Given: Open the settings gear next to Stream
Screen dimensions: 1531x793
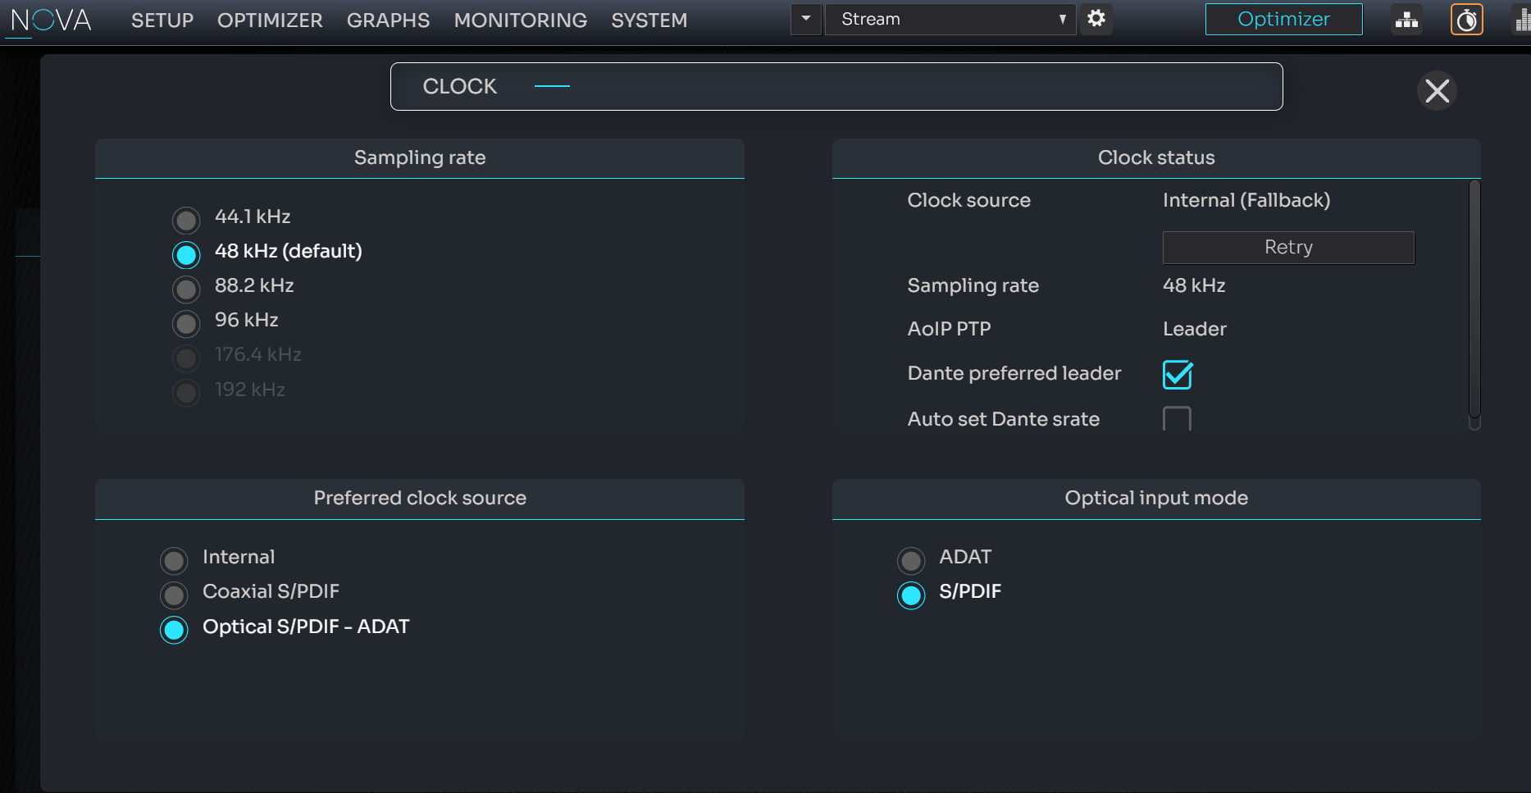Looking at the screenshot, I should click(x=1096, y=19).
